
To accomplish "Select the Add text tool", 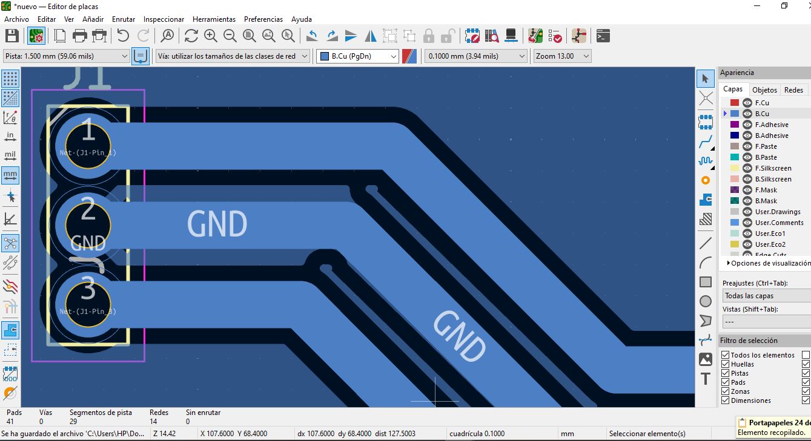I will click(706, 379).
